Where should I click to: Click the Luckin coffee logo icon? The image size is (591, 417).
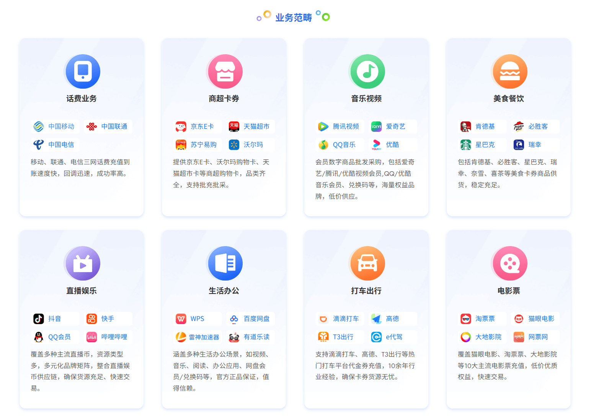click(519, 145)
